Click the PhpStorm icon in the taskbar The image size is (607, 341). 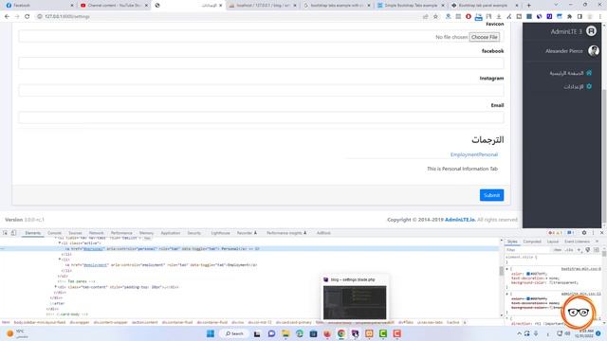pos(355,333)
